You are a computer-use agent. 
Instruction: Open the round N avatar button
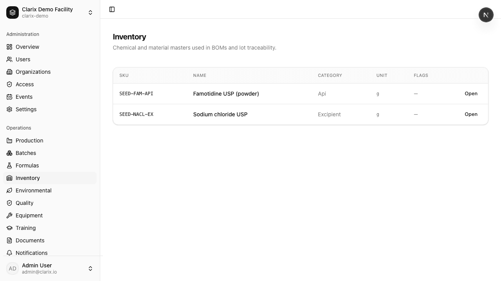[486, 15]
